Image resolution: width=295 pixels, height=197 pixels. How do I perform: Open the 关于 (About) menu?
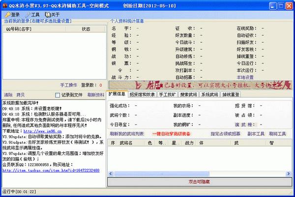(x=53, y=15)
